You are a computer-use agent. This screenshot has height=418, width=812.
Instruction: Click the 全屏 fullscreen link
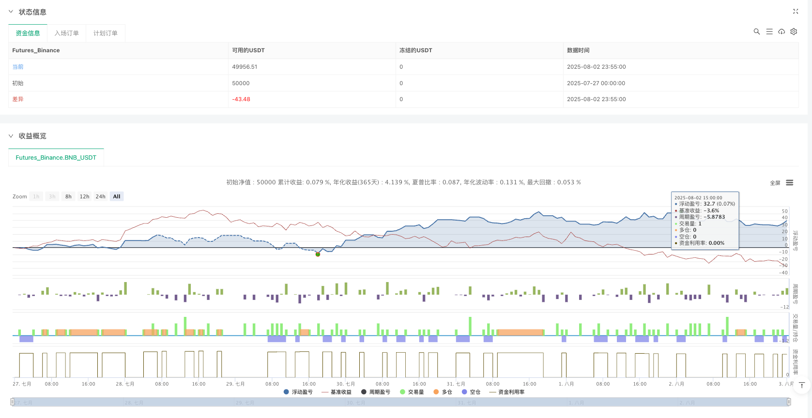click(775, 183)
